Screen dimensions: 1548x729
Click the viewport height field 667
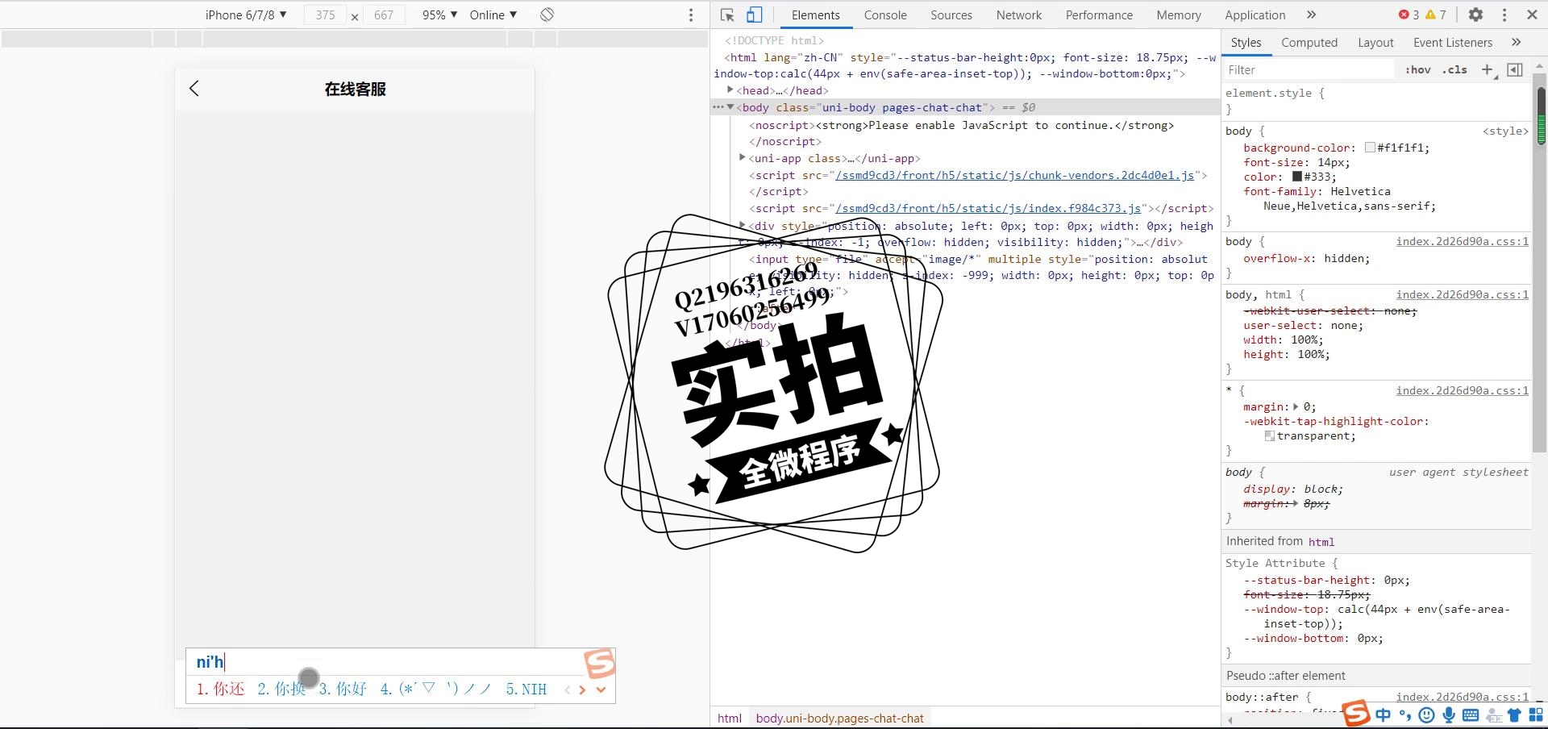(x=384, y=15)
